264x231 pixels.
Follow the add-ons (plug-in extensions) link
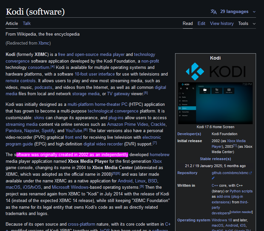pyautogui.click(x=227, y=199)
